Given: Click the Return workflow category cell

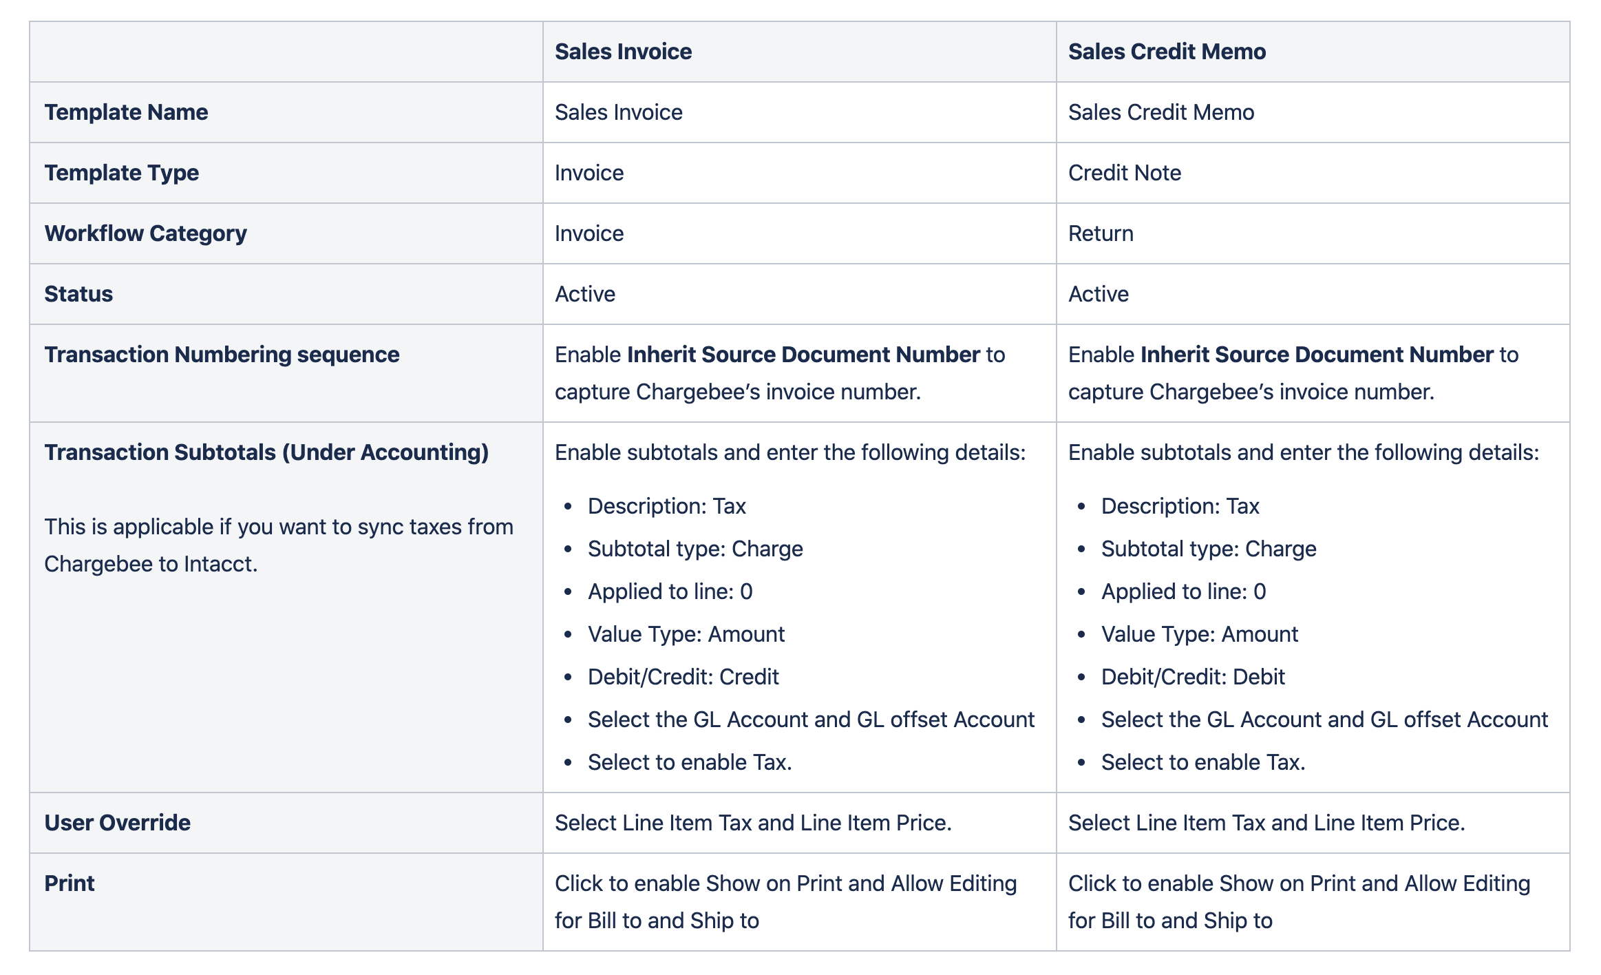Looking at the screenshot, I should (x=1101, y=233).
